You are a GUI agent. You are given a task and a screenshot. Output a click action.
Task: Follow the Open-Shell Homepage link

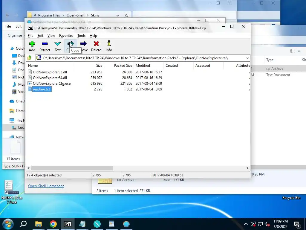coord(46,186)
